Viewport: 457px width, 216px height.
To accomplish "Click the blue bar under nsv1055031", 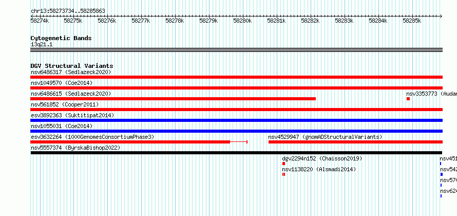I will point(236,131).
